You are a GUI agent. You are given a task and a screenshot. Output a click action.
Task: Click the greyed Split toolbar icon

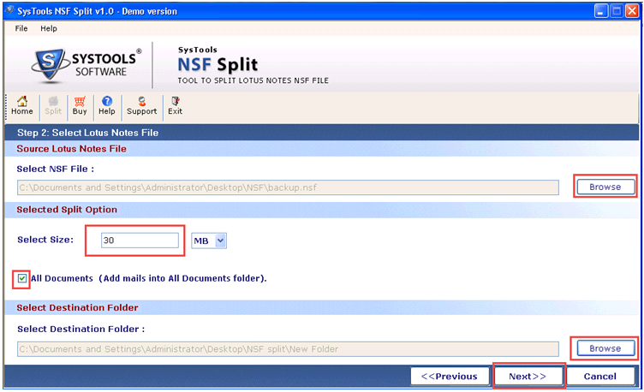53,106
